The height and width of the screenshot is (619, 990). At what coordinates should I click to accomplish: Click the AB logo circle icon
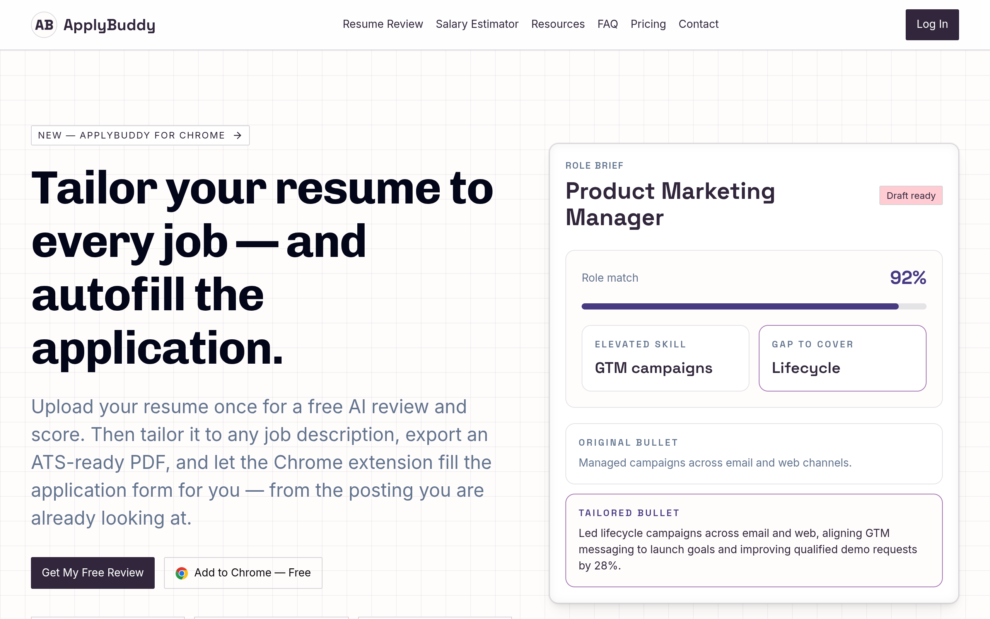tap(44, 24)
